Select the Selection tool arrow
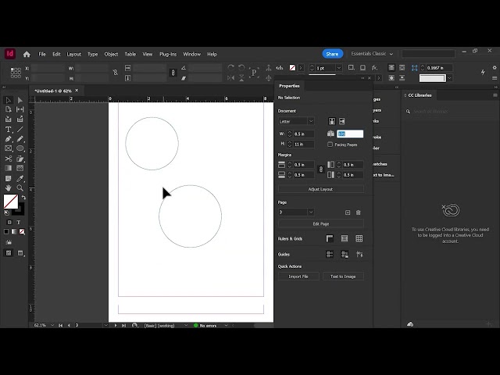This screenshot has width=500, height=375. 9,100
